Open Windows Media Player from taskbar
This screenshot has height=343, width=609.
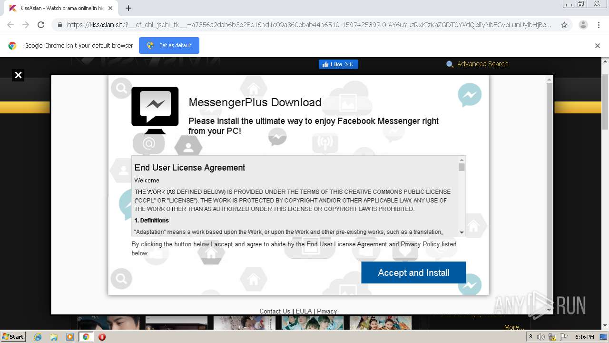tap(70, 337)
